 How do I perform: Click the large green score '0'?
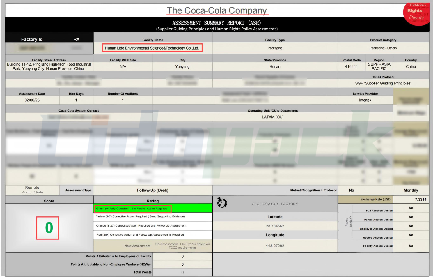[49, 228]
